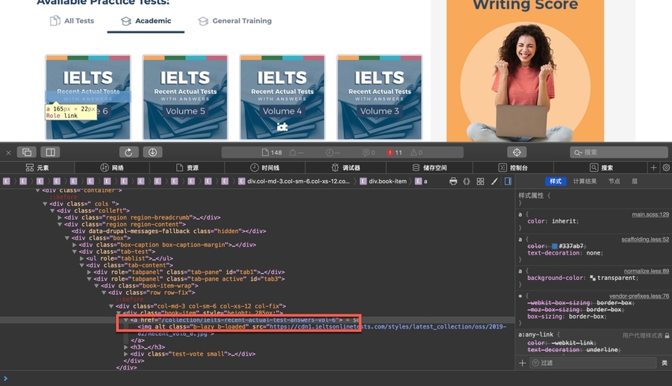
Task: Click the download web archive icon
Action: point(153,152)
